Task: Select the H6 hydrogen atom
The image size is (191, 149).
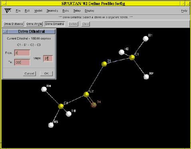Action: coord(69,114)
